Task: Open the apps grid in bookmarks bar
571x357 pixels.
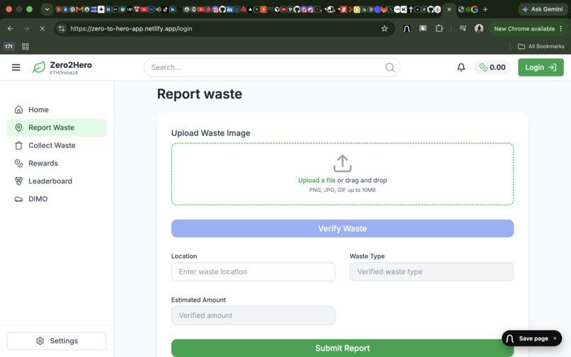Action: [x=25, y=46]
